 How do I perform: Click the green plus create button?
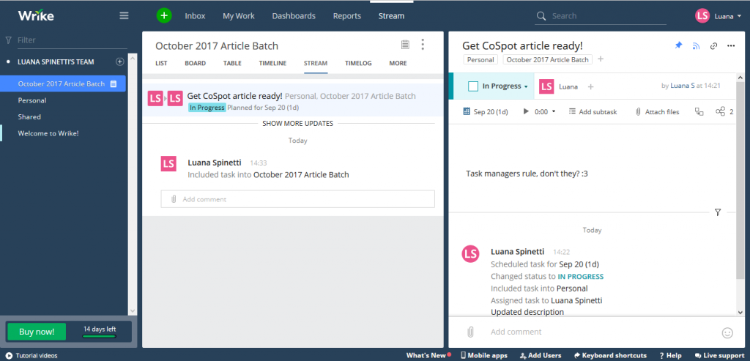coord(164,15)
